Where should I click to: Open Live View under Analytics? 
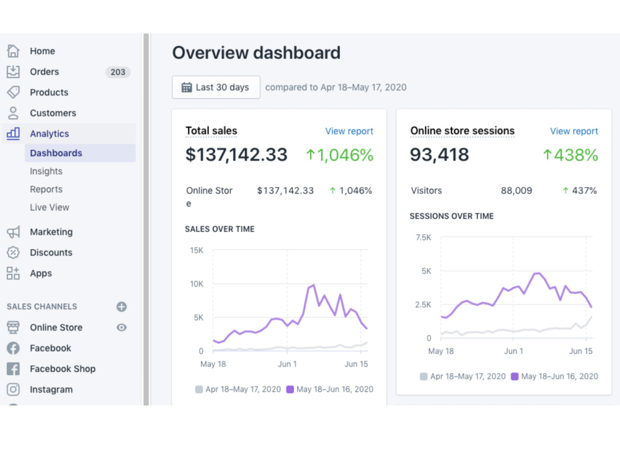point(50,208)
